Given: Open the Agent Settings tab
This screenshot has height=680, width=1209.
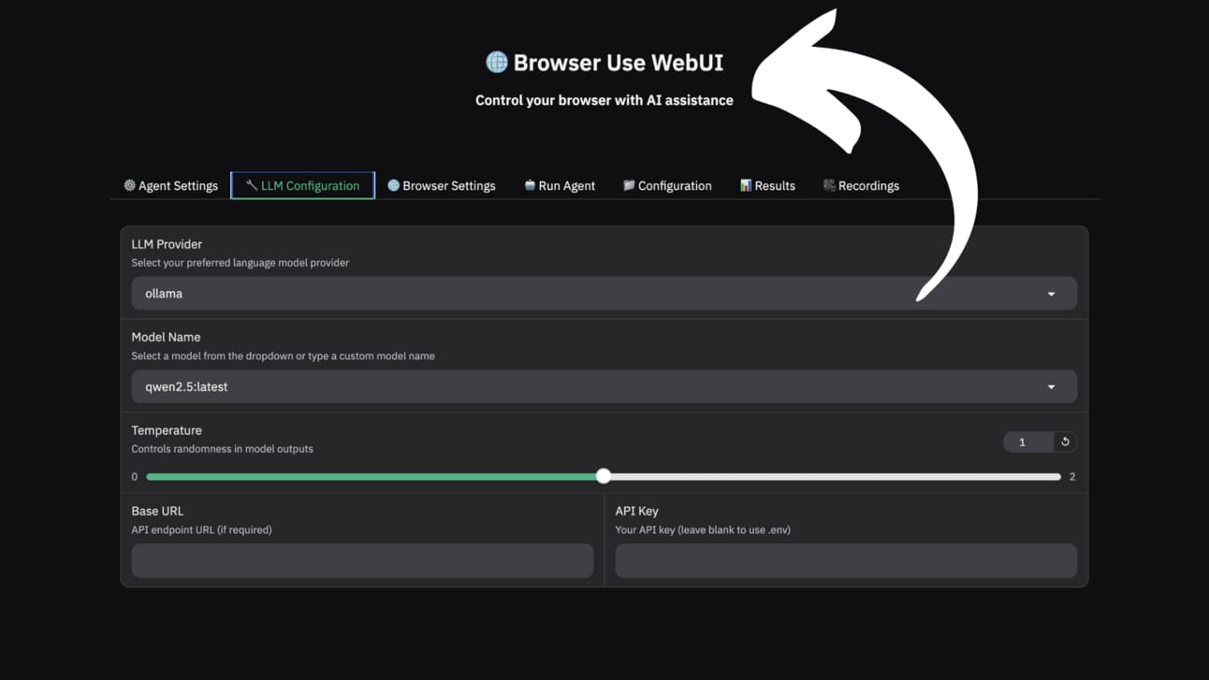Looking at the screenshot, I should pos(171,185).
